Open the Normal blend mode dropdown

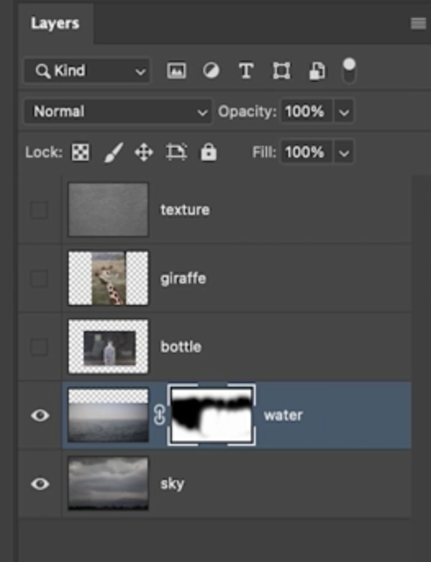tap(118, 111)
